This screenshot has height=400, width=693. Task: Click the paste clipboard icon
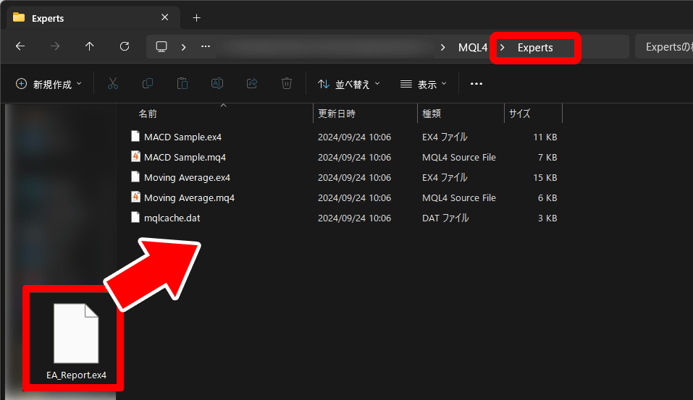coord(182,84)
